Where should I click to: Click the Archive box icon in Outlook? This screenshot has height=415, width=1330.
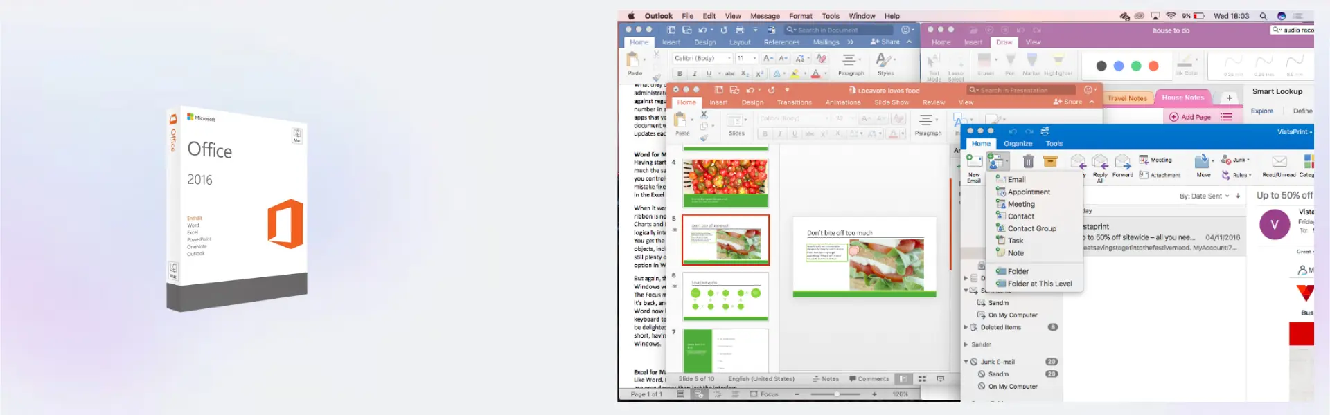point(1050,162)
